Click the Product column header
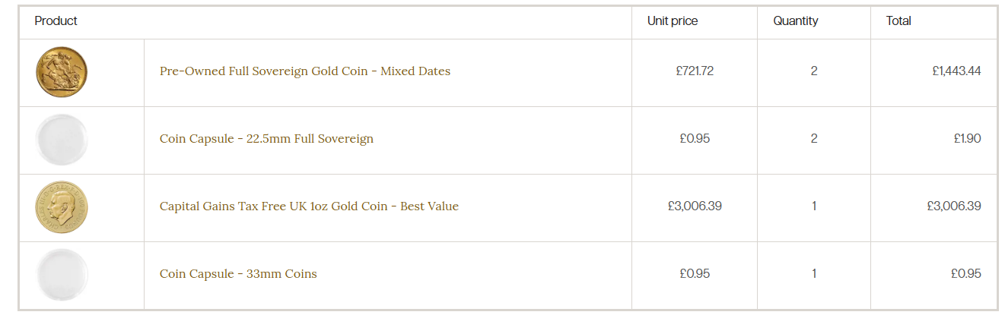This screenshot has width=1005, height=315. click(56, 21)
